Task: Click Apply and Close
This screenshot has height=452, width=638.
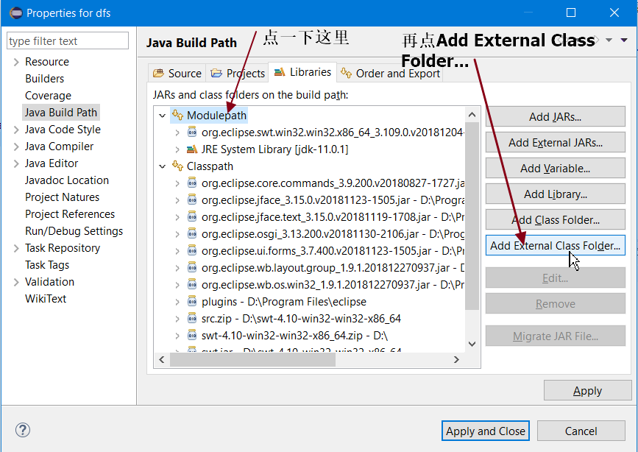Action: (486, 431)
